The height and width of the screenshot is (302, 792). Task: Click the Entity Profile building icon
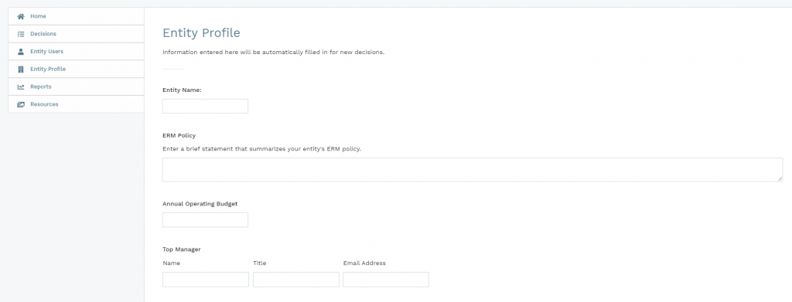click(x=21, y=69)
